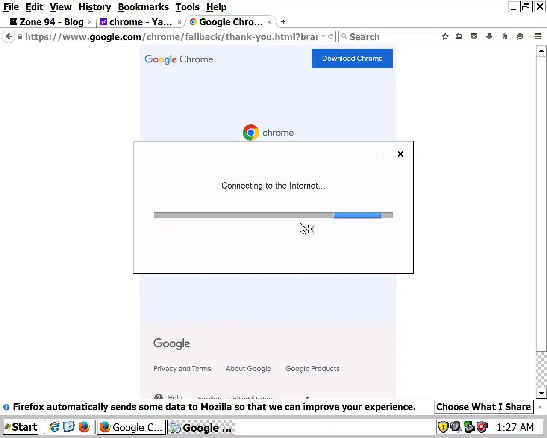
Task: Switch to Google C... Firefox taskbar button
Action: [x=131, y=427]
